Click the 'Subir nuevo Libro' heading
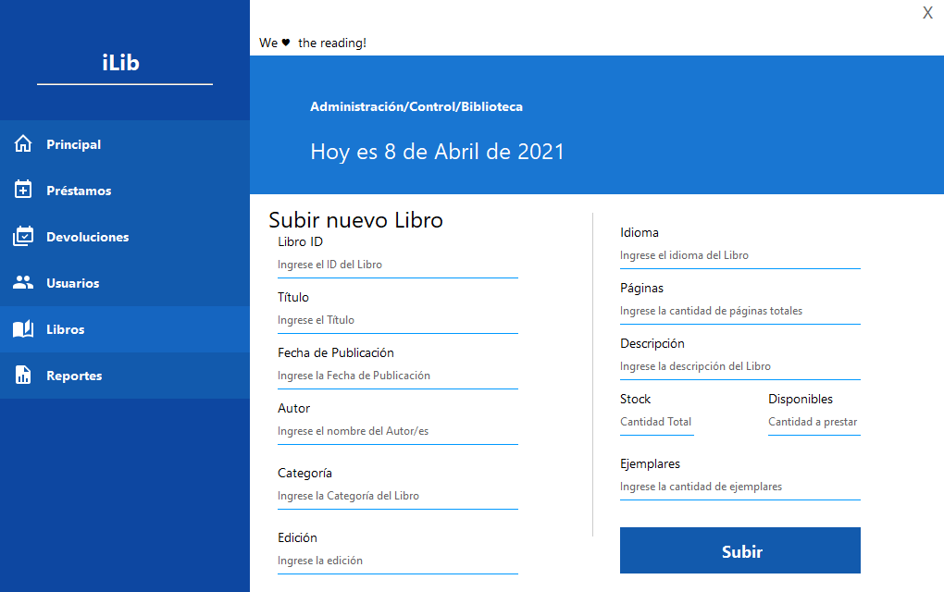The image size is (944, 592). (355, 220)
